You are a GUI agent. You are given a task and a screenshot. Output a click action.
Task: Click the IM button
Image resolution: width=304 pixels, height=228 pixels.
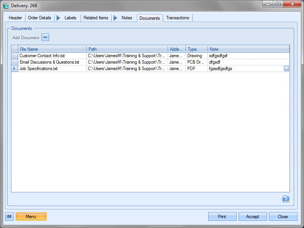point(9,216)
